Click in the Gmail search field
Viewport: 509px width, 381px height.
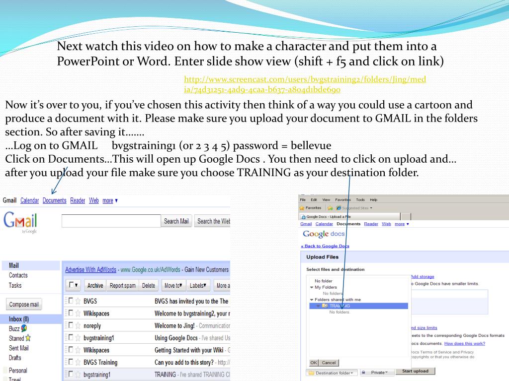coord(111,221)
